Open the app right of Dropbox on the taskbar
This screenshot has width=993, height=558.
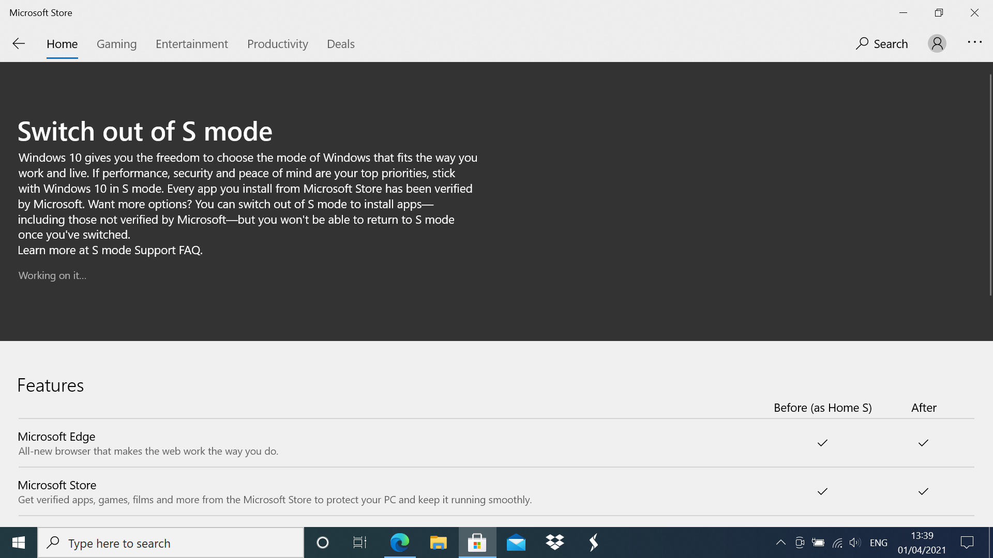click(594, 542)
